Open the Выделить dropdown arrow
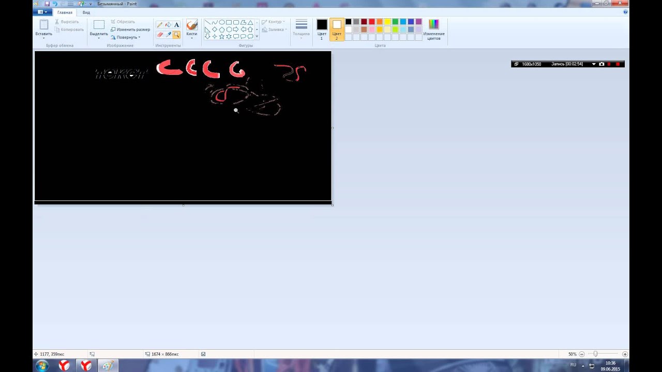The height and width of the screenshot is (372, 662). 99,38
